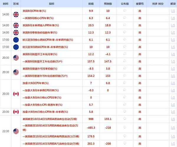177x147 pixels.
Task: Select previous value 20.5 cell
Action: [91, 25]
